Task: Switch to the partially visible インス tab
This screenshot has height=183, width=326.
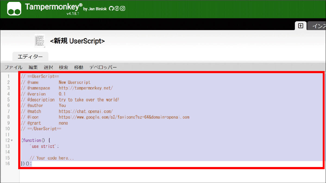Action: click(317, 26)
